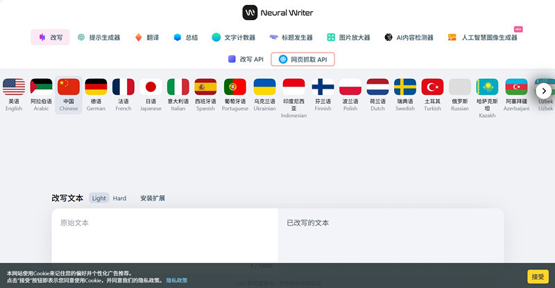The width and height of the screenshot is (555, 288).
Task: Accept cookies with the 接受 button
Action: (x=538, y=277)
